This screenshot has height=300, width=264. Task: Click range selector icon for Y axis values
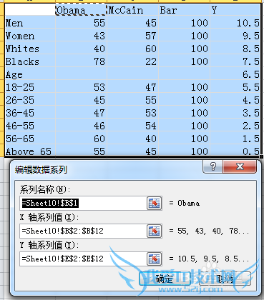coord(154,259)
